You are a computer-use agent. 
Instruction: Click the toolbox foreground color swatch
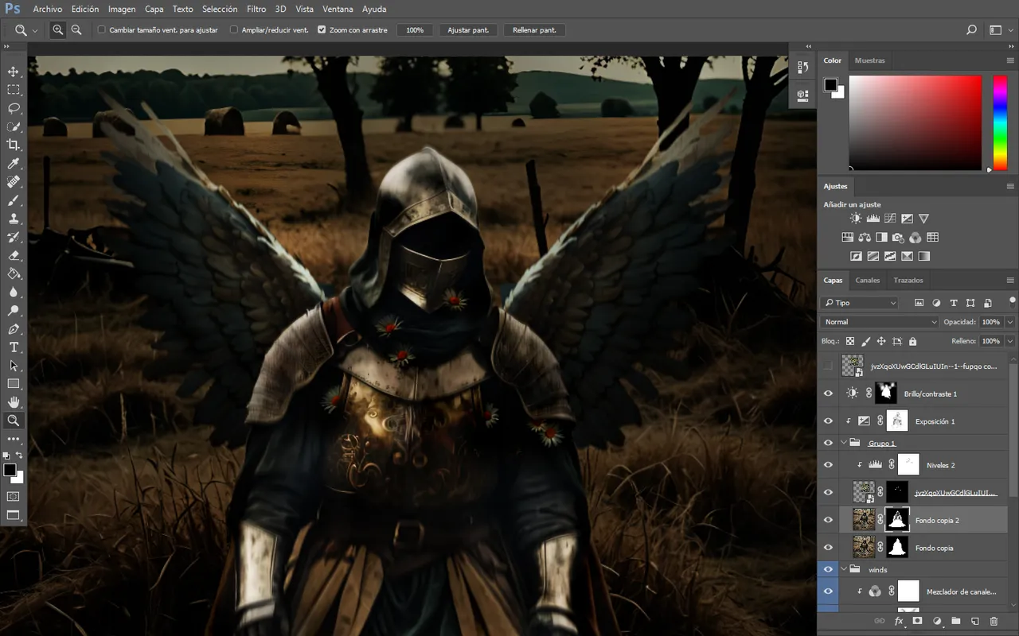click(x=10, y=470)
